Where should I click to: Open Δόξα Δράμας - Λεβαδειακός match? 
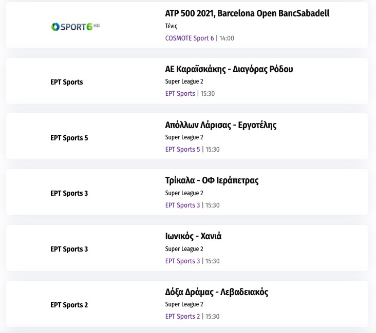click(216, 293)
